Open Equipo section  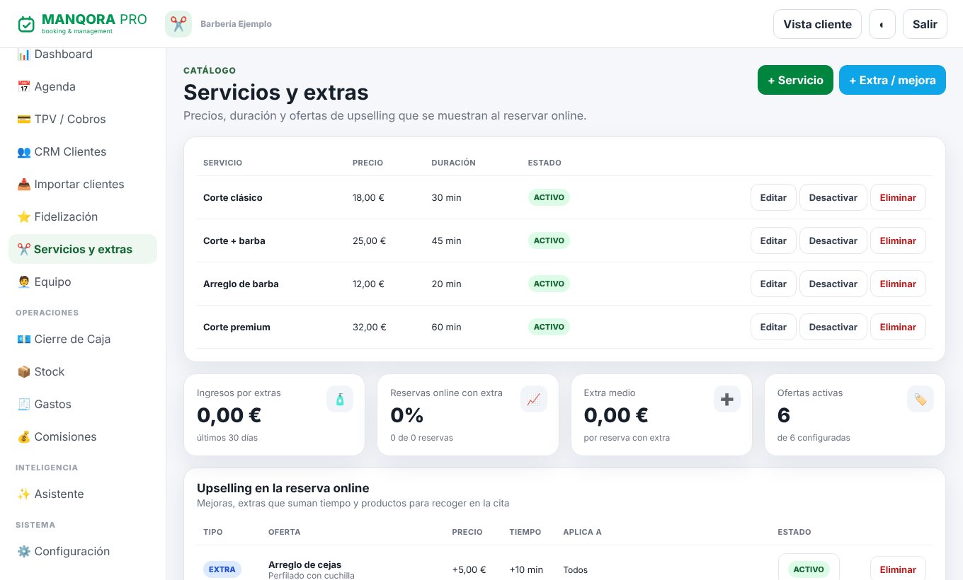tap(83, 282)
